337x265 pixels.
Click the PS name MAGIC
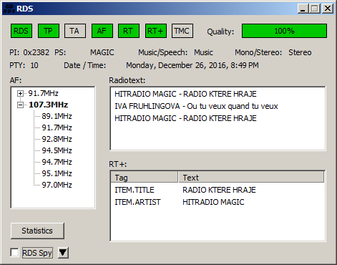102,52
